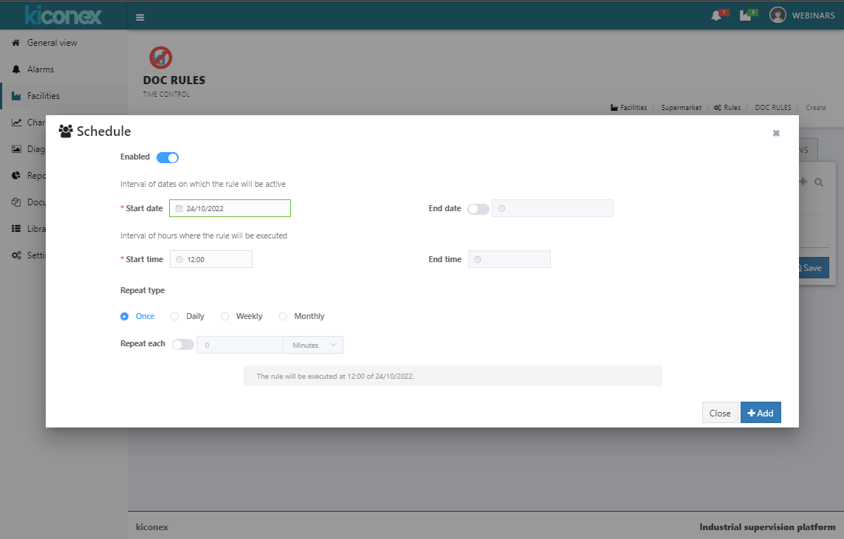Click the Alarms bell icon in sidebar
The width and height of the screenshot is (844, 539).
[16, 69]
